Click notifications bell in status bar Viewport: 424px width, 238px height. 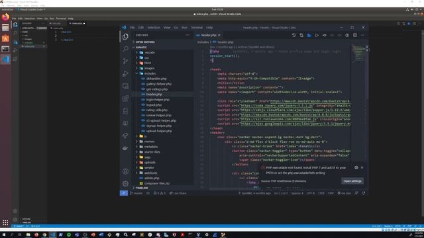click(364, 193)
